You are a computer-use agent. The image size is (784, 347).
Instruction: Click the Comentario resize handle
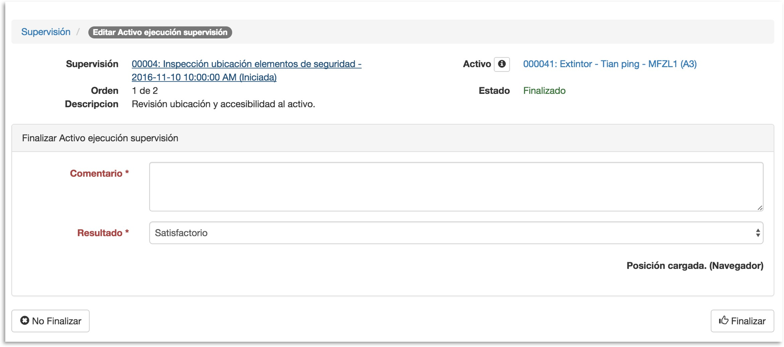(760, 208)
